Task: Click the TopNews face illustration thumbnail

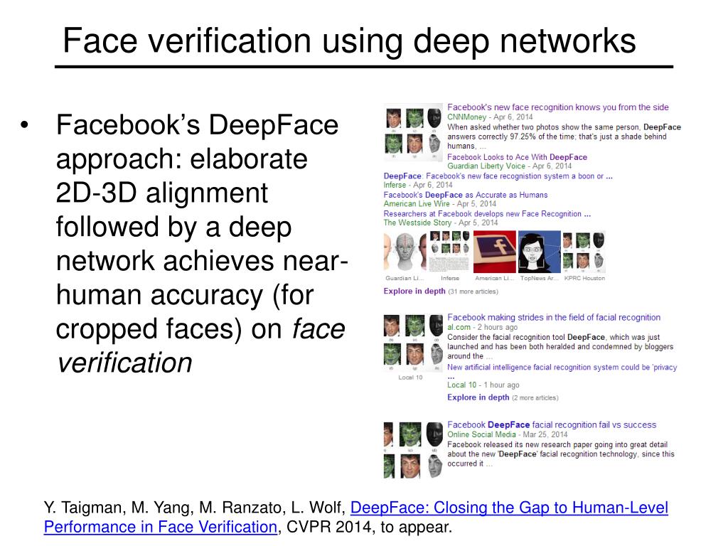Action: [x=539, y=252]
